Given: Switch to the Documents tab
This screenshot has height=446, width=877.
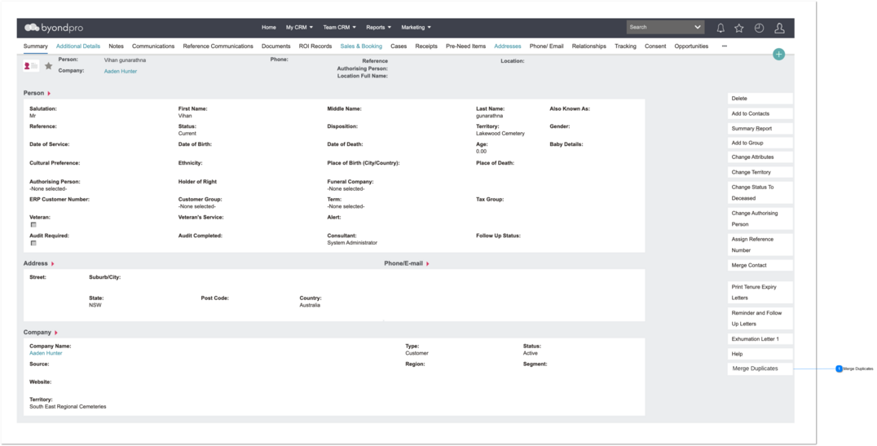Looking at the screenshot, I should (x=275, y=46).
